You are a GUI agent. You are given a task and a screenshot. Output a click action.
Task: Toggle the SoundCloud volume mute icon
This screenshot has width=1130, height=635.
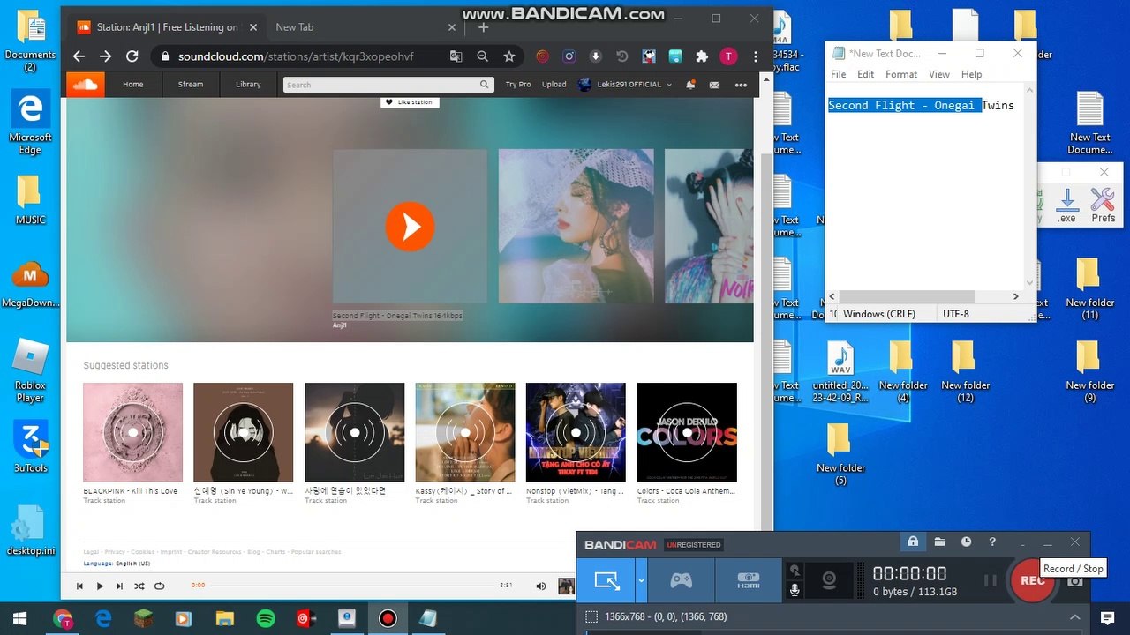click(x=541, y=586)
